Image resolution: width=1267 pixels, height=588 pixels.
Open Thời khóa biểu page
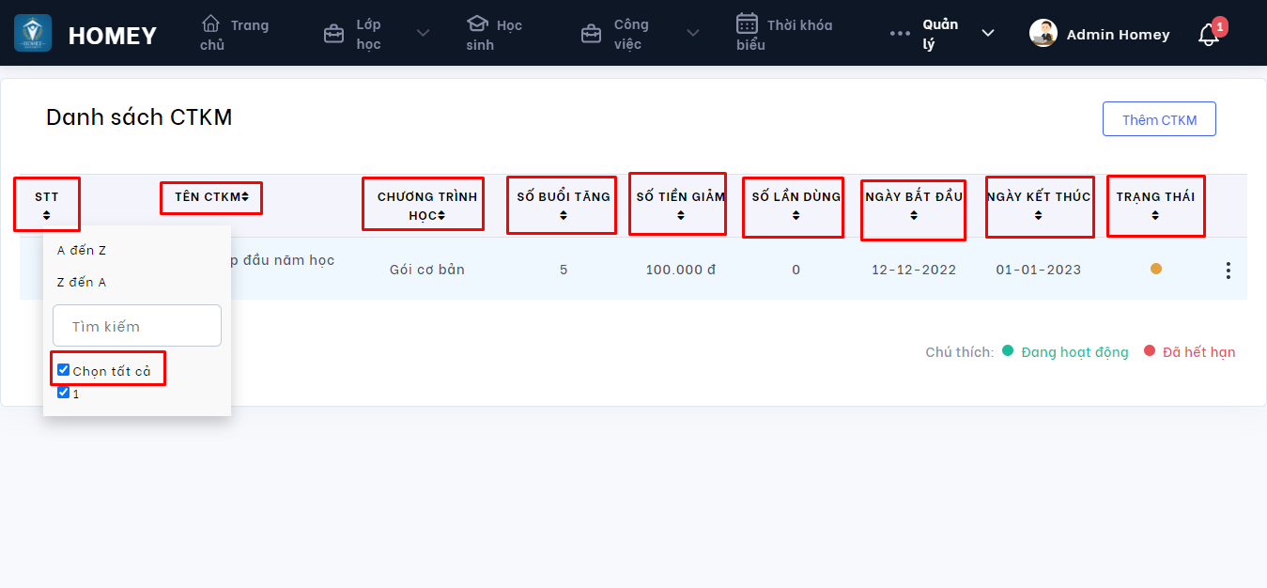[x=784, y=34]
